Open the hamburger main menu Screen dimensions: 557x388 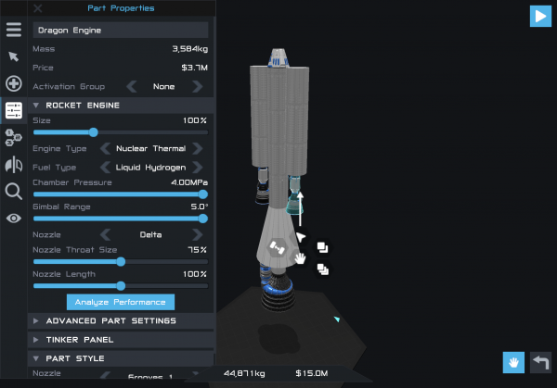pos(13,30)
